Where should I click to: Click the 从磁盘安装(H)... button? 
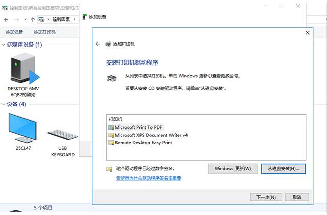tap(283, 168)
